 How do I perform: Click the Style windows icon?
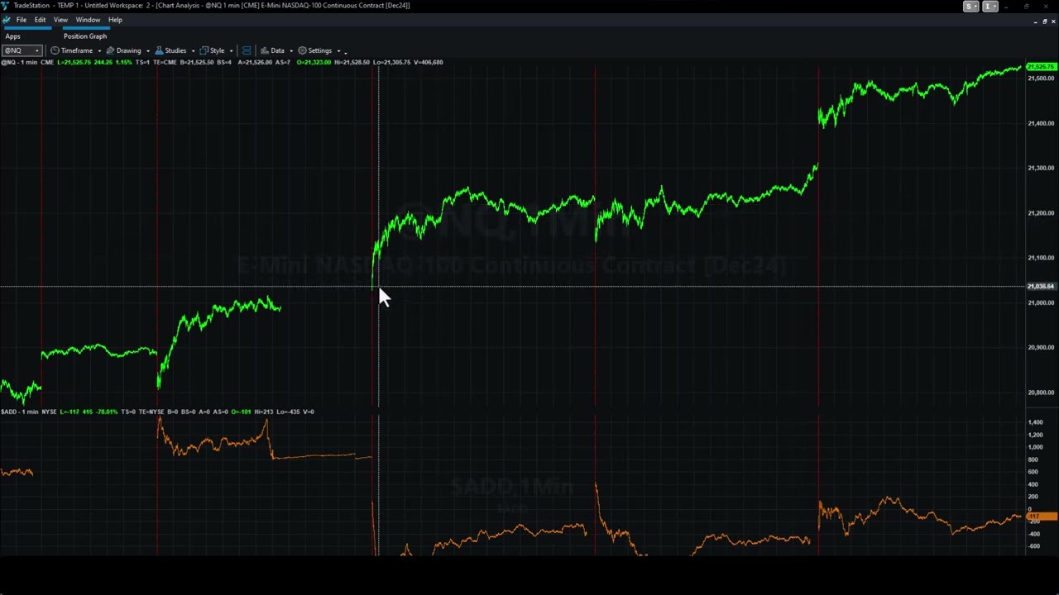pos(204,50)
